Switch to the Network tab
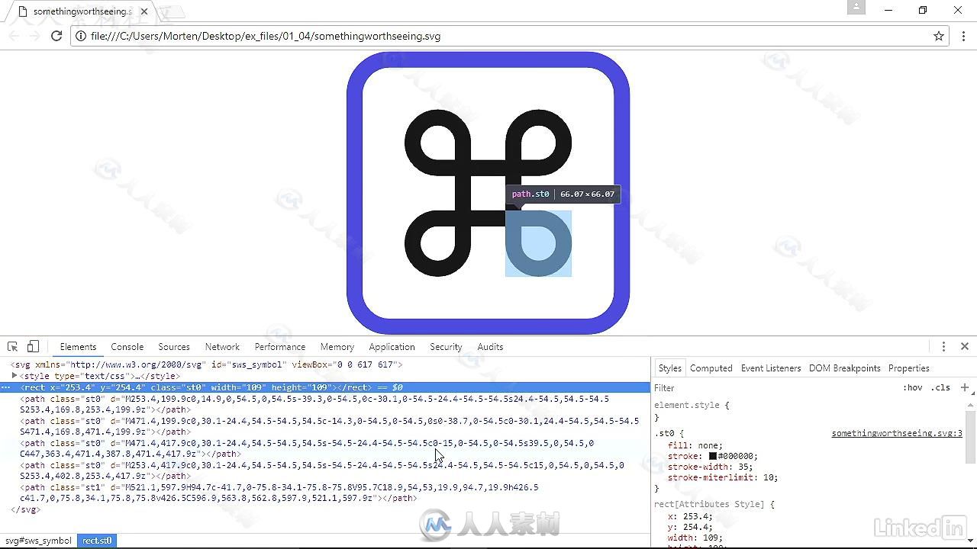Image resolution: width=977 pixels, height=549 pixels. tap(222, 347)
